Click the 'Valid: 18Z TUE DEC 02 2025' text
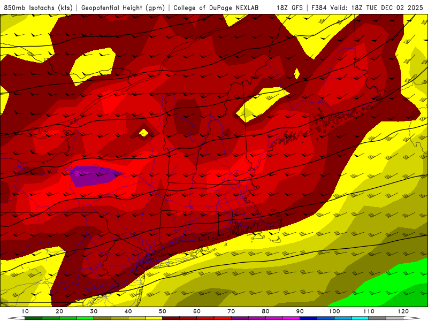Screen dimensions: 428x321 coord(377,8)
